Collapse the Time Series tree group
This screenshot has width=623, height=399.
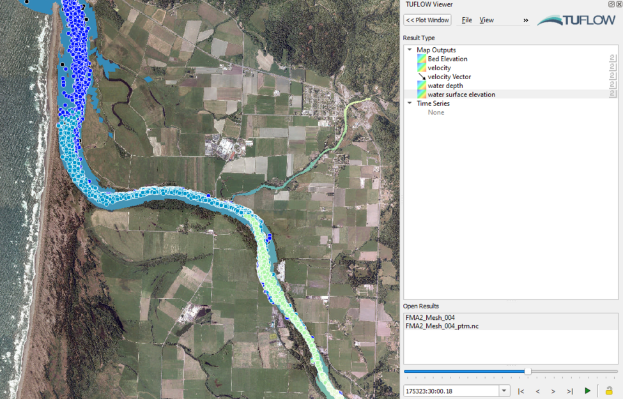pyautogui.click(x=410, y=103)
